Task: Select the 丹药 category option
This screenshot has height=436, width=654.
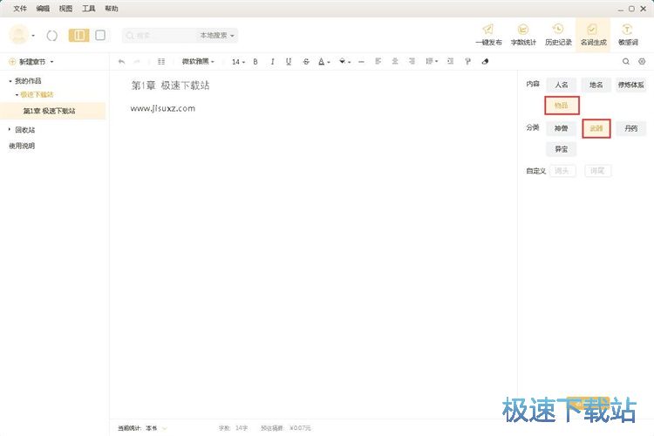Action: point(630,128)
